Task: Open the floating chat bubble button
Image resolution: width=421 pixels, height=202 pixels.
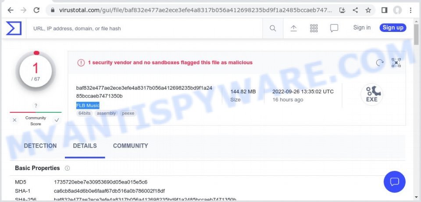Action: [394, 181]
